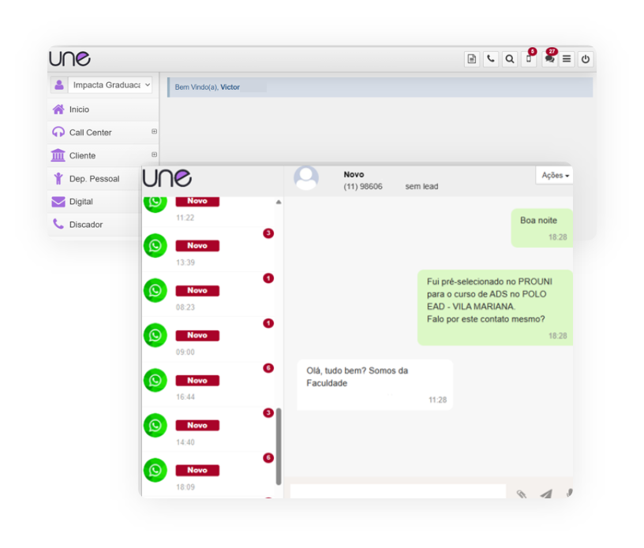
Task: Go to Inicio in sidebar
Action: (103, 110)
